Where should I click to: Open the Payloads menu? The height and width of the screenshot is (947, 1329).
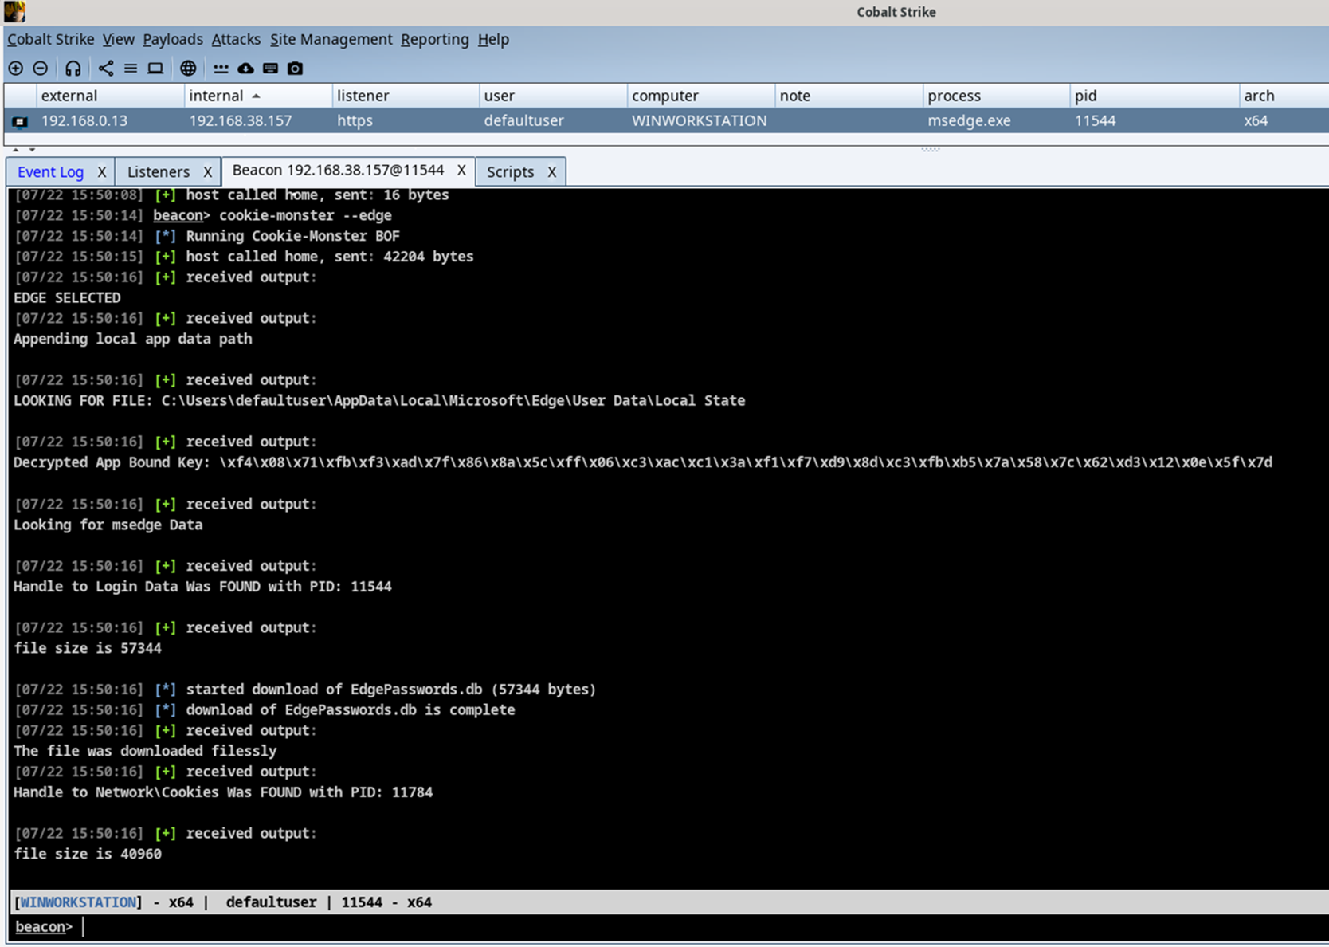click(173, 39)
